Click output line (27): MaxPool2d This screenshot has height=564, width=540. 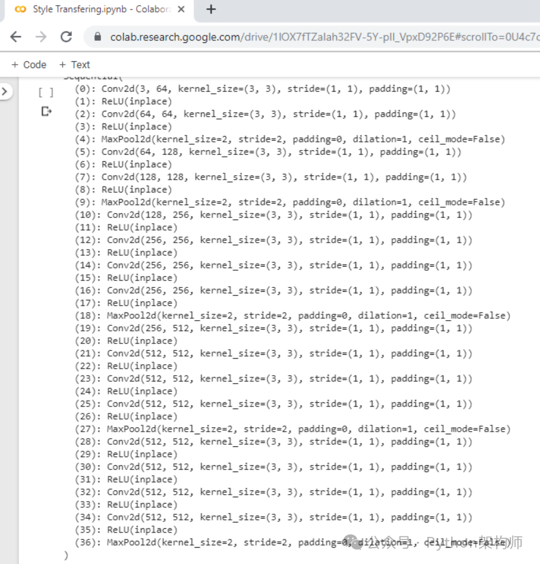292,429
